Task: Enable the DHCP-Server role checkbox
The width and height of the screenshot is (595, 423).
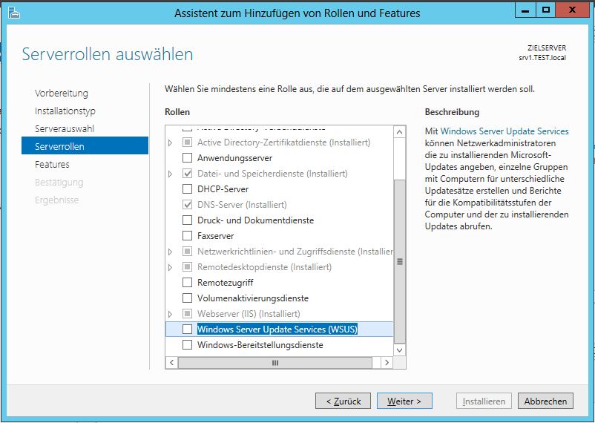Action: pyautogui.click(x=187, y=189)
